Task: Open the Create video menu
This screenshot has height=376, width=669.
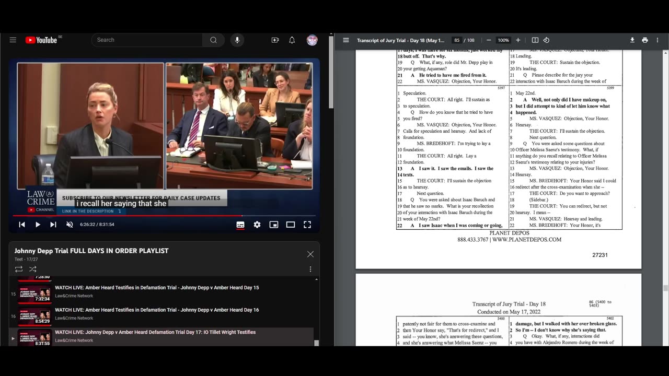Action: pyautogui.click(x=275, y=40)
